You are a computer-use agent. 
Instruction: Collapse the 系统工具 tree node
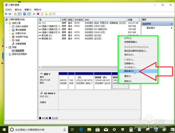(x=7, y=23)
